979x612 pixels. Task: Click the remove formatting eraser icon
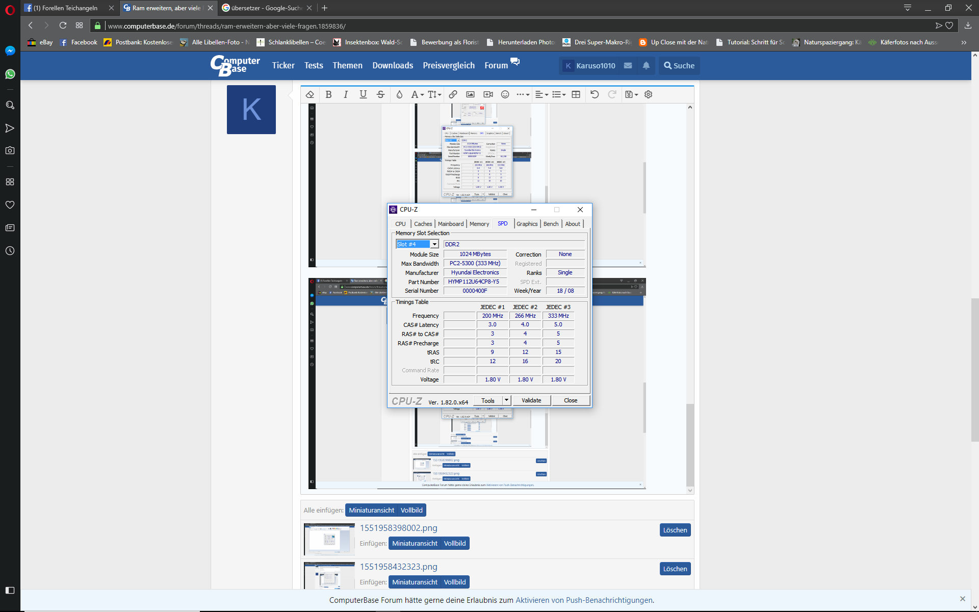pyautogui.click(x=310, y=94)
